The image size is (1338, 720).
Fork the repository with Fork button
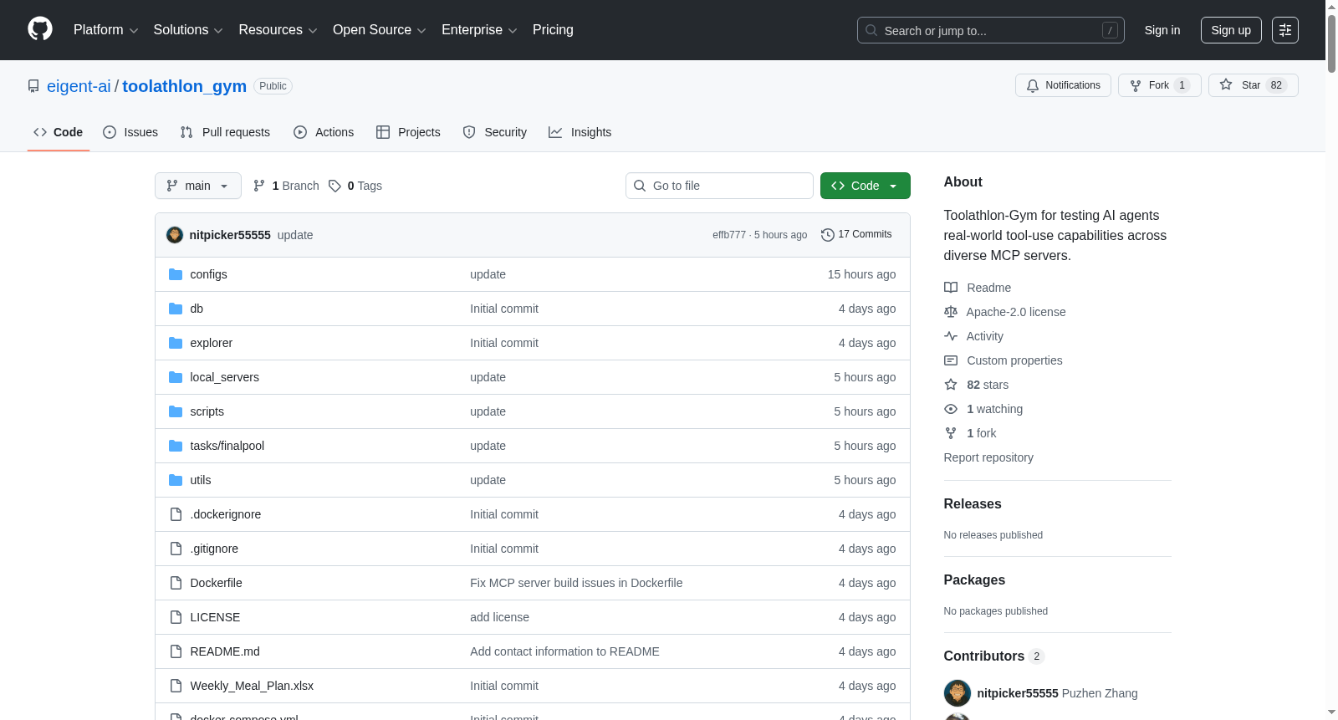pos(1160,85)
